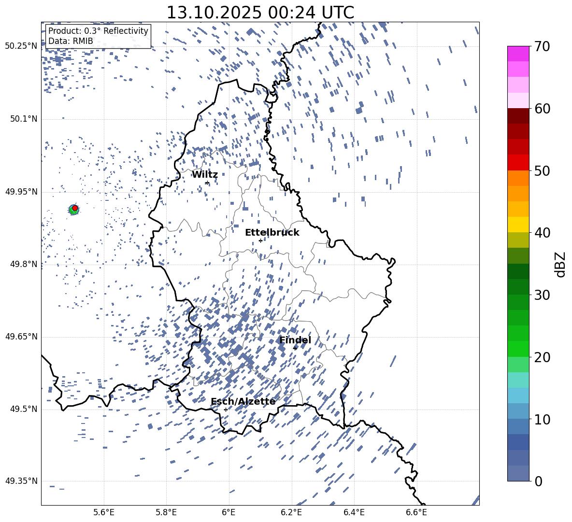
Task: Click the 49.8°N latitude tick label
Action: pyautogui.click(x=23, y=264)
